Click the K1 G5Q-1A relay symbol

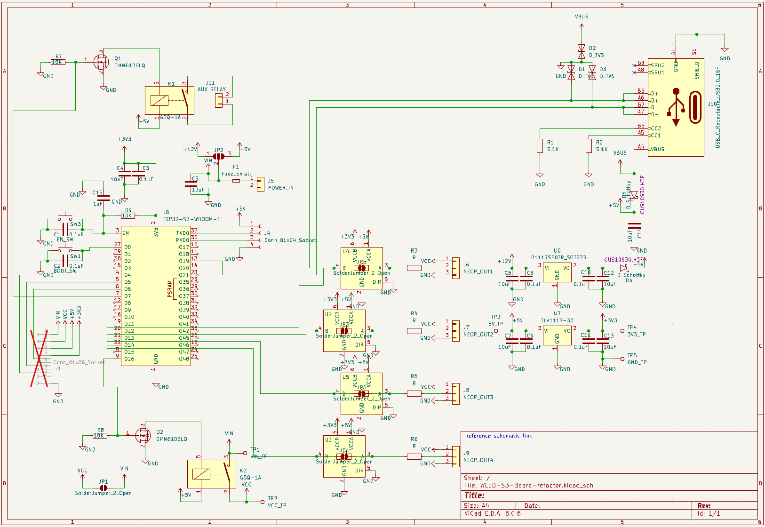(x=169, y=100)
